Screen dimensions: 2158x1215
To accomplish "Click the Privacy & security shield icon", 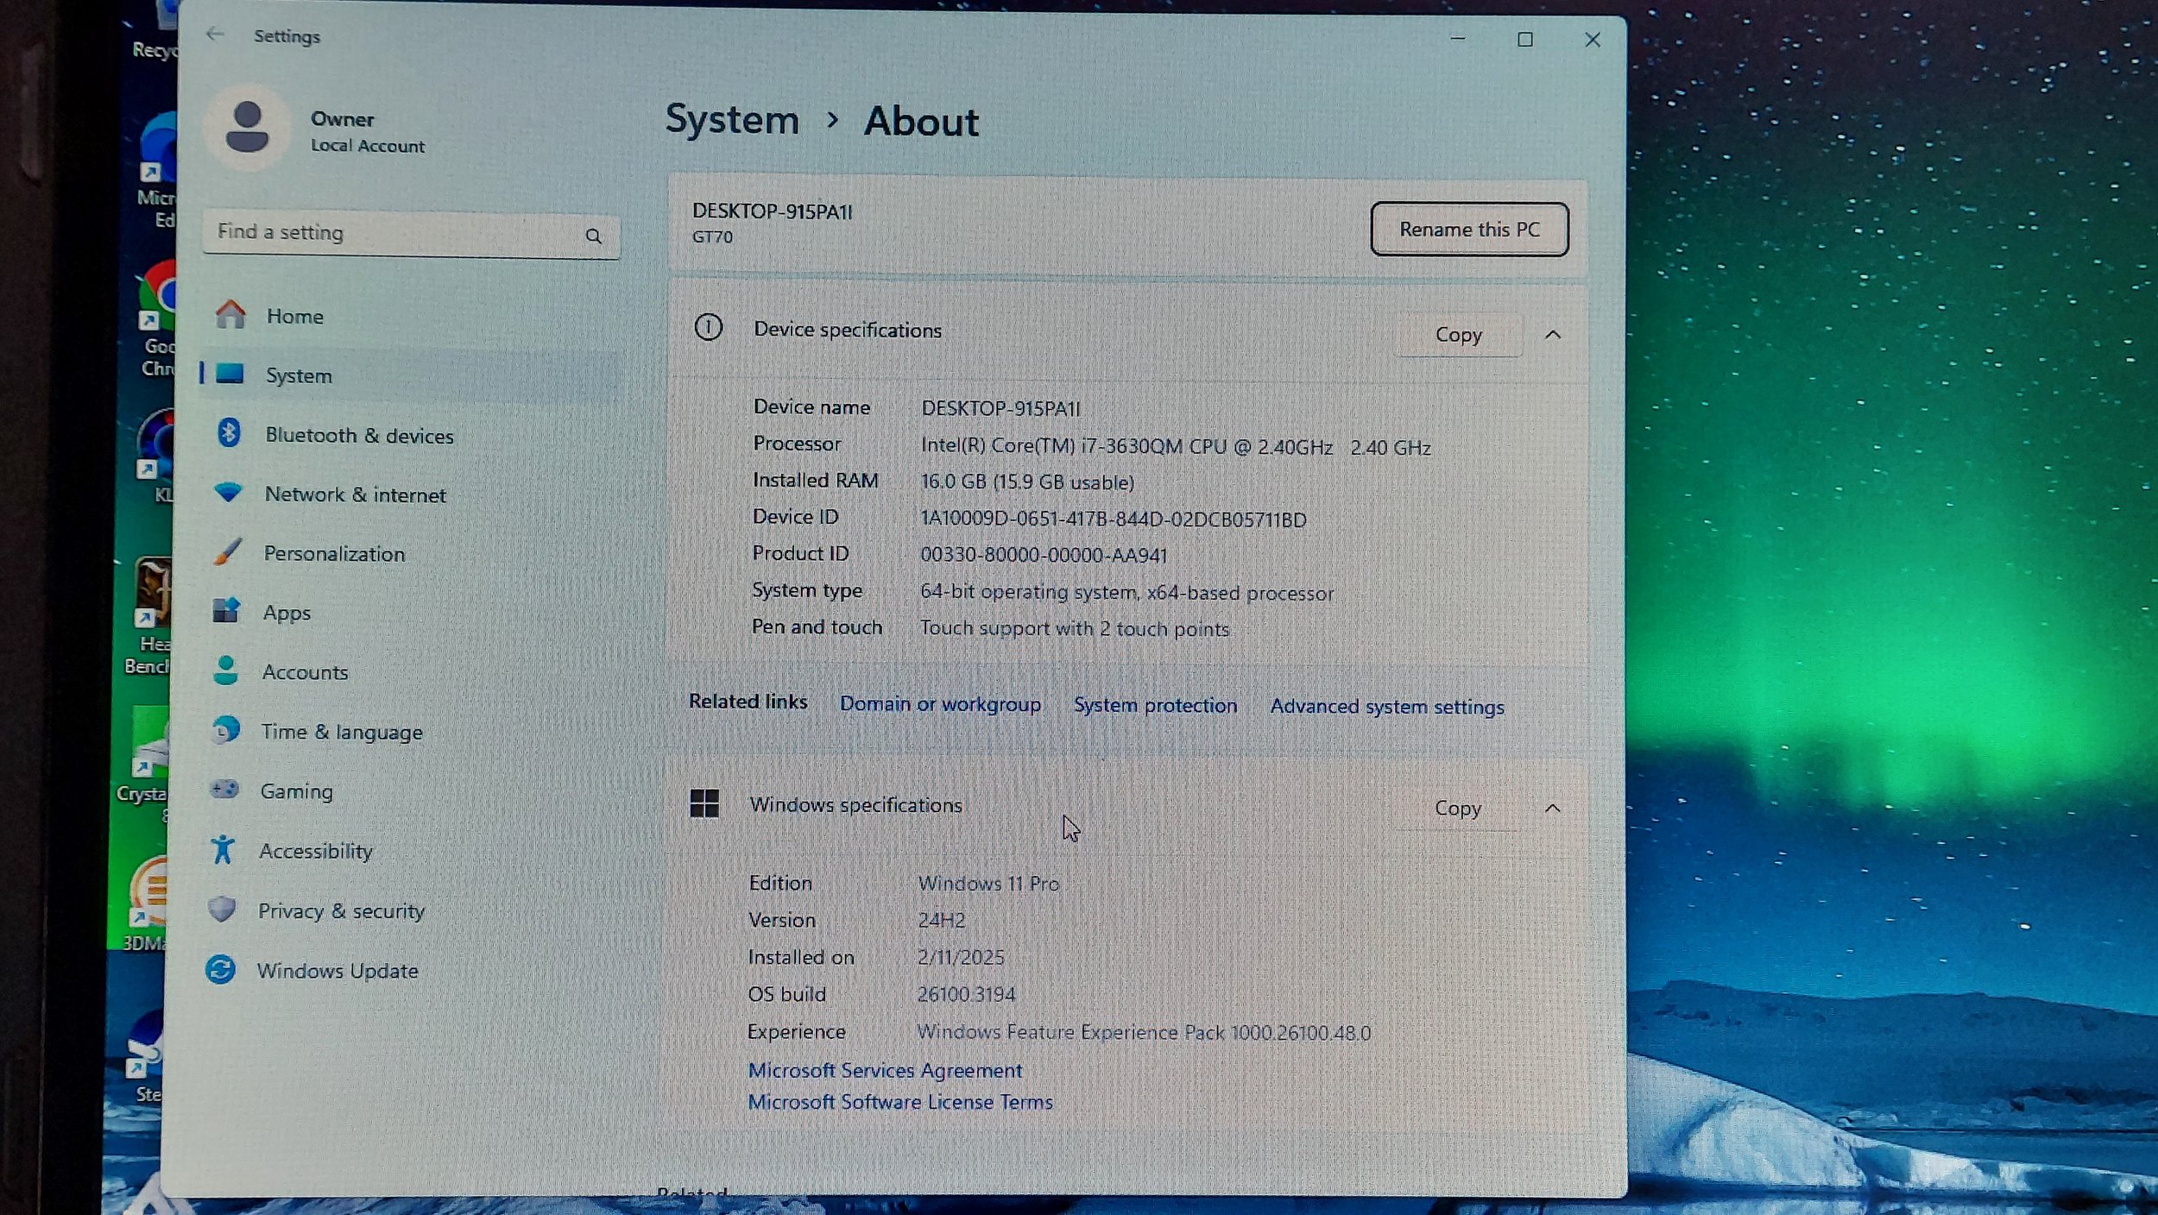I will pyautogui.click(x=222, y=909).
